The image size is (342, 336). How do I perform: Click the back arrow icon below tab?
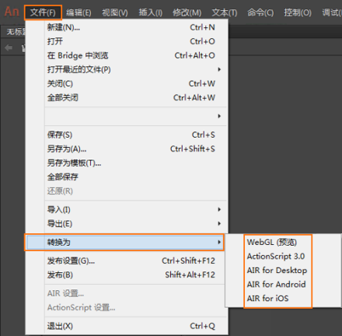(9, 47)
